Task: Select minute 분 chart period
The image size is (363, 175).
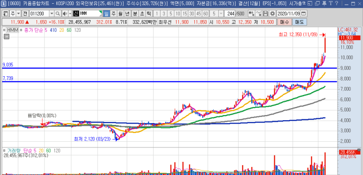Action: [x=135, y=14]
